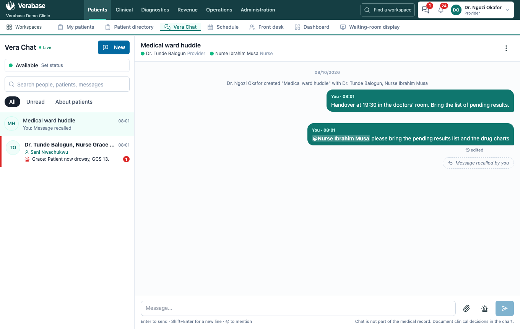
Task: Select the All filter pill
Action: click(x=12, y=102)
